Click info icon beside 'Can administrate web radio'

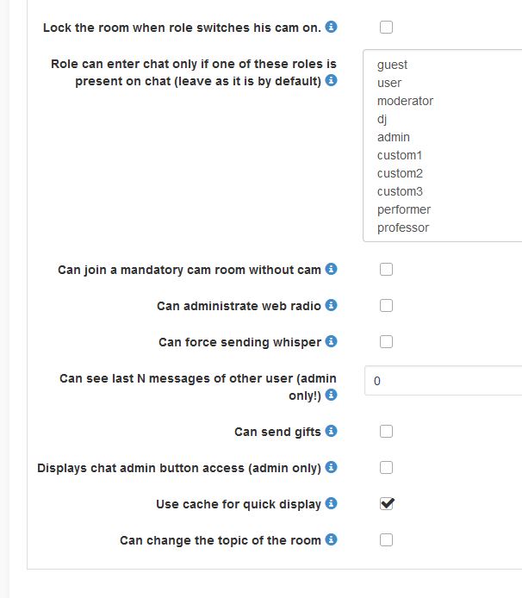[x=332, y=306]
